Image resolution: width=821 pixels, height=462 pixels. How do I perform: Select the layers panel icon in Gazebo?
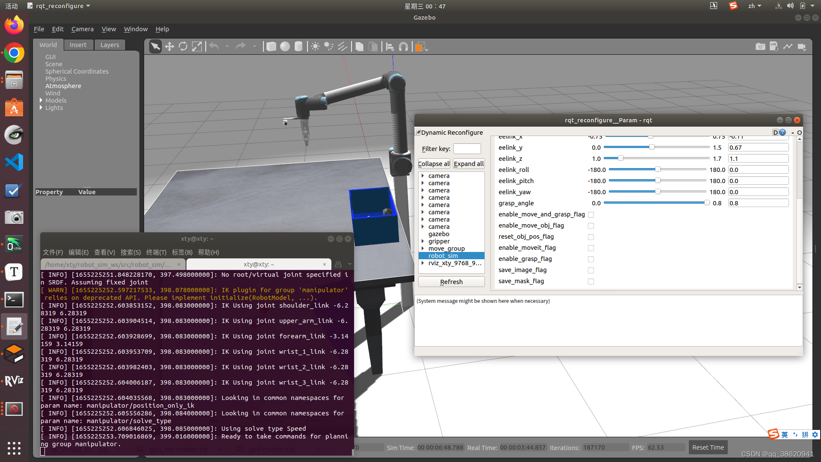tap(110, 44)
